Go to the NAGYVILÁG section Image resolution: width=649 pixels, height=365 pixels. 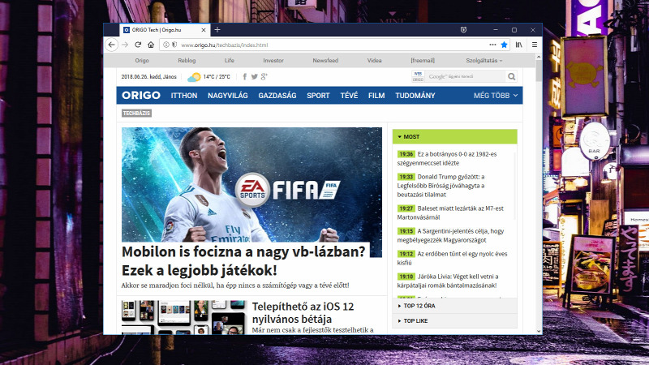tap(228, 96)
